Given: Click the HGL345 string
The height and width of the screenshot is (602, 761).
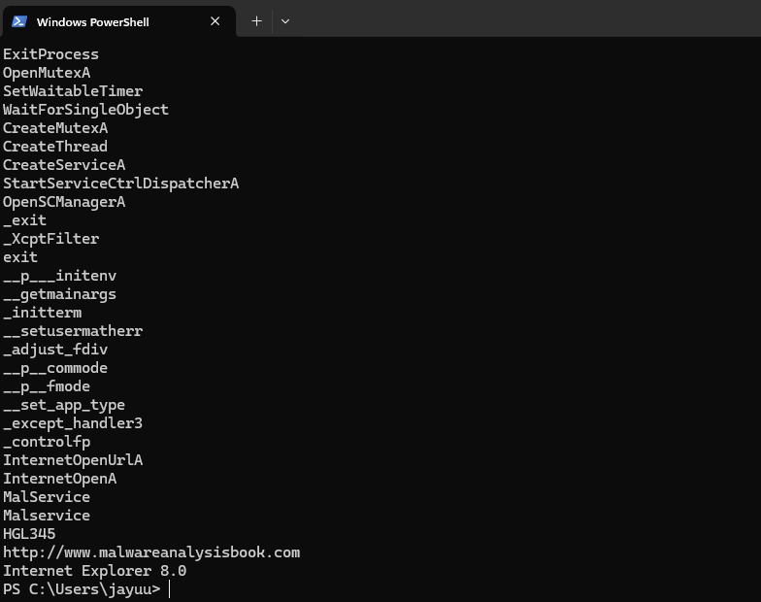Looking at the screenshot, I should (x=29, y=534).
